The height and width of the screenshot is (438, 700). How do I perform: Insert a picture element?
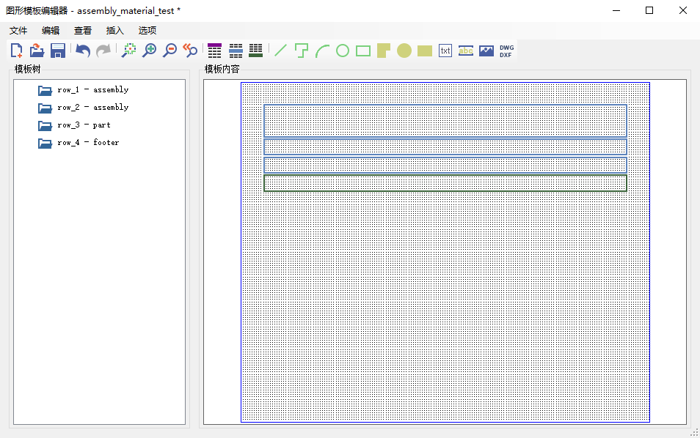pyautogui.click(x=486, y=51)
